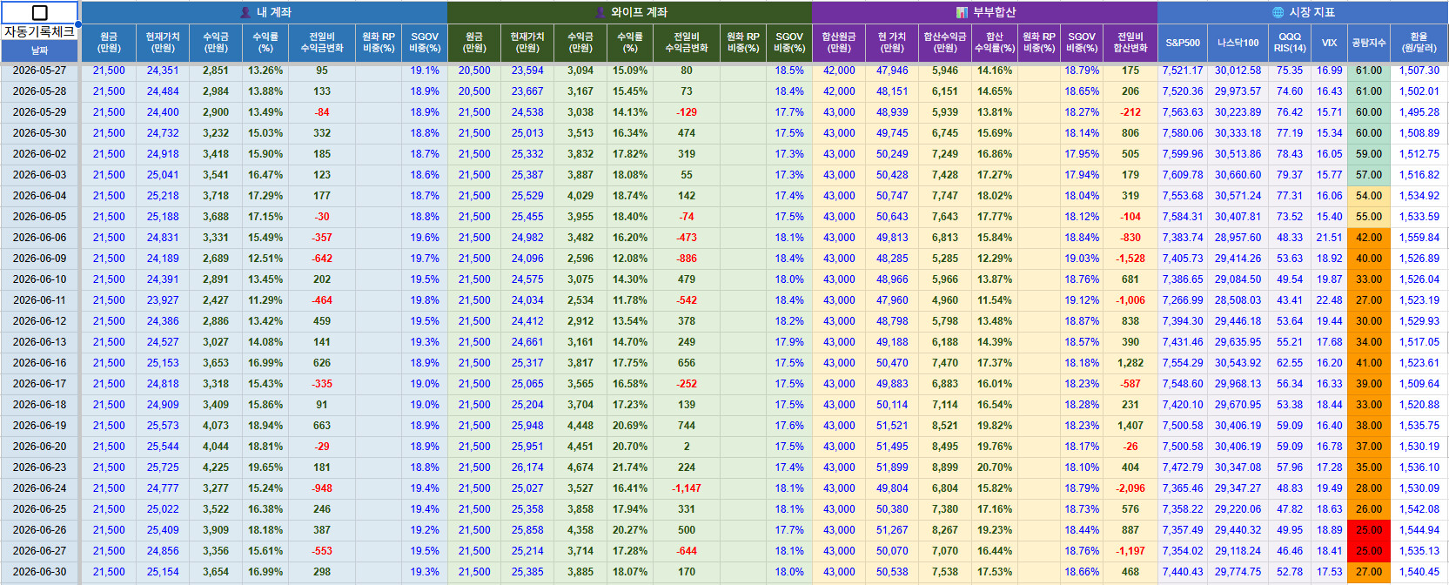Select the 환율(원/달러) column header
Viewport: 1449px width, 585px height.
tap(1419, 43)
